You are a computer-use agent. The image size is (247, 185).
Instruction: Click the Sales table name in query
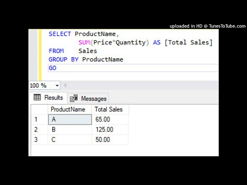[88, 51]
